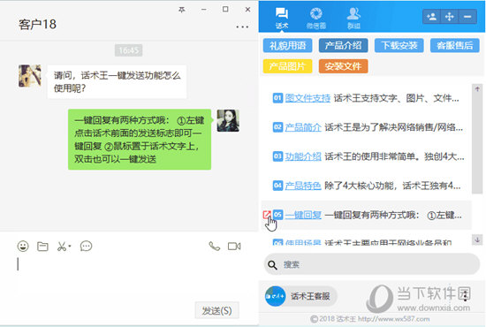
Task: Click the 05 send badge for 一键回复
Action: (278, 215)
